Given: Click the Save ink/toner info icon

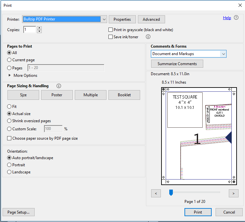Looking at the screenshot, I should coord(148,37).
